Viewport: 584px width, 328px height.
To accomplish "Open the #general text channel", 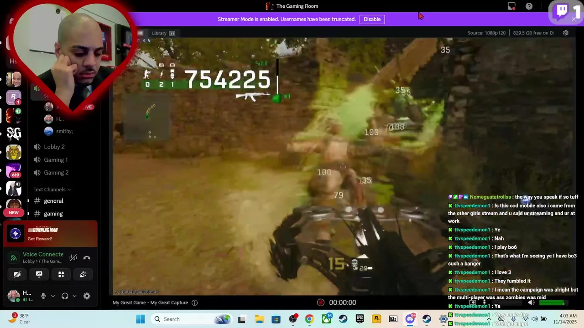I will 53,201.
